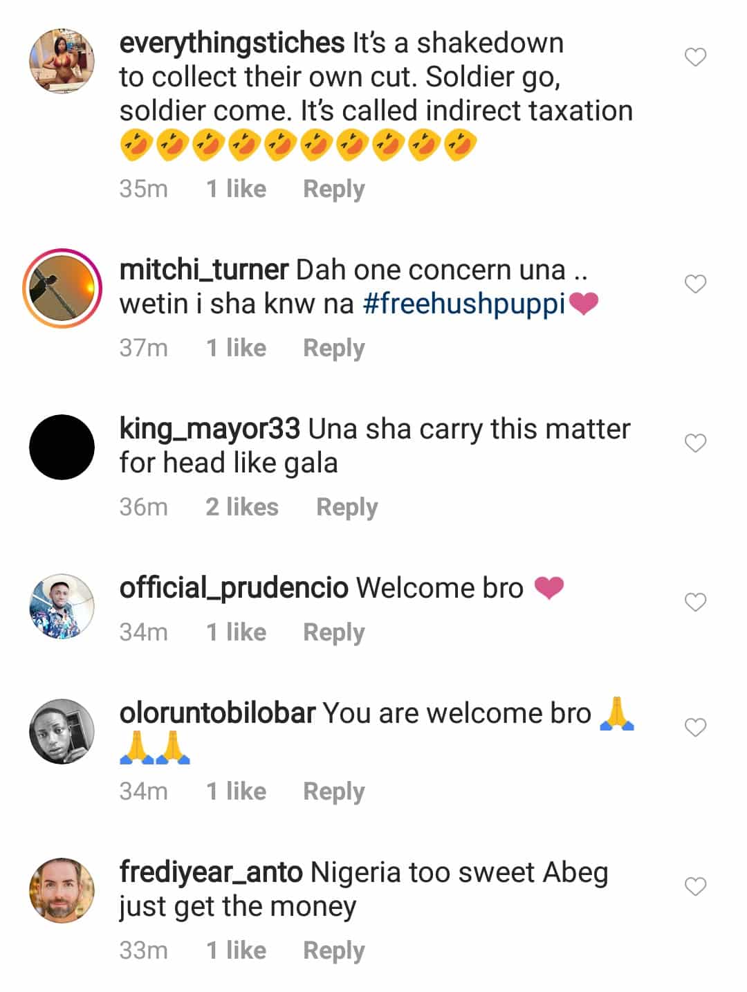Reply to oloruntobilobar's welcome comment
Screen dimensions: 747x992
point(333,791)
